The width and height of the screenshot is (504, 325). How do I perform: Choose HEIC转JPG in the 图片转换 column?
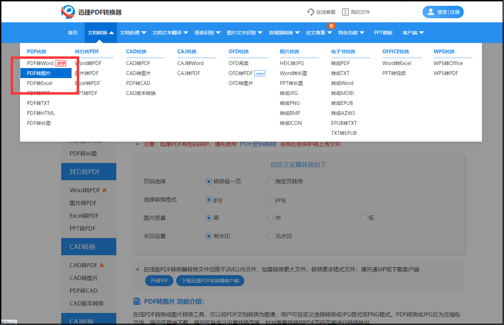tap(292, 63)
